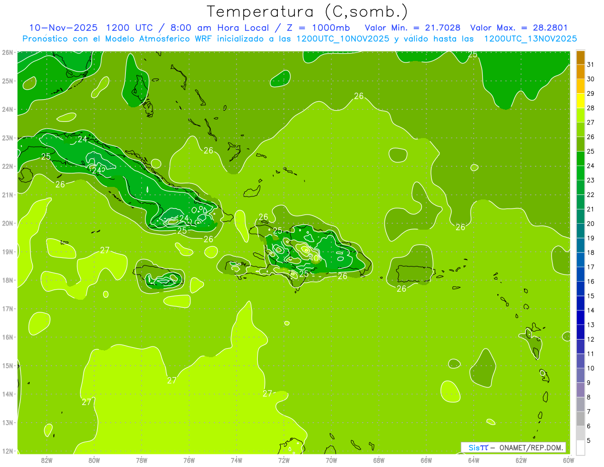This screenshot has height=467, width=604.
Task: Click the '72W' longitude axis label
Action: [x=284, y=460]
